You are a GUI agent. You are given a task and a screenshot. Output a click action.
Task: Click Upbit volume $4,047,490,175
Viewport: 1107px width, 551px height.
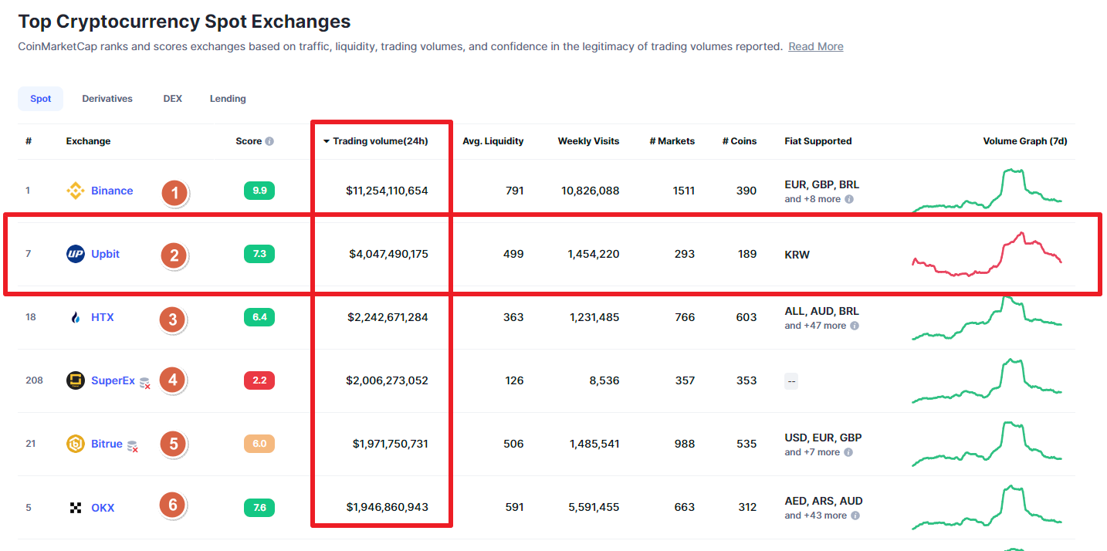[x=389, y=254]
